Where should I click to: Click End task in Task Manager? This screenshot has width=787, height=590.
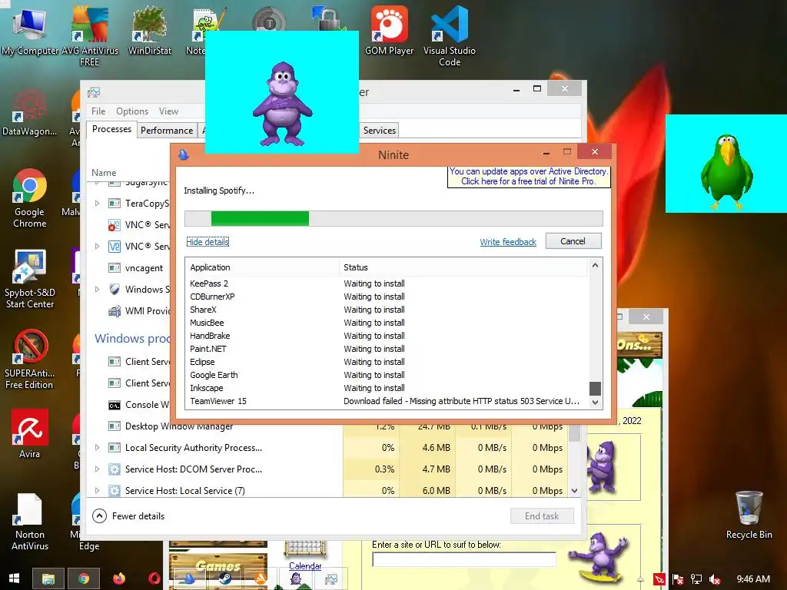click(x=542, y=515)
